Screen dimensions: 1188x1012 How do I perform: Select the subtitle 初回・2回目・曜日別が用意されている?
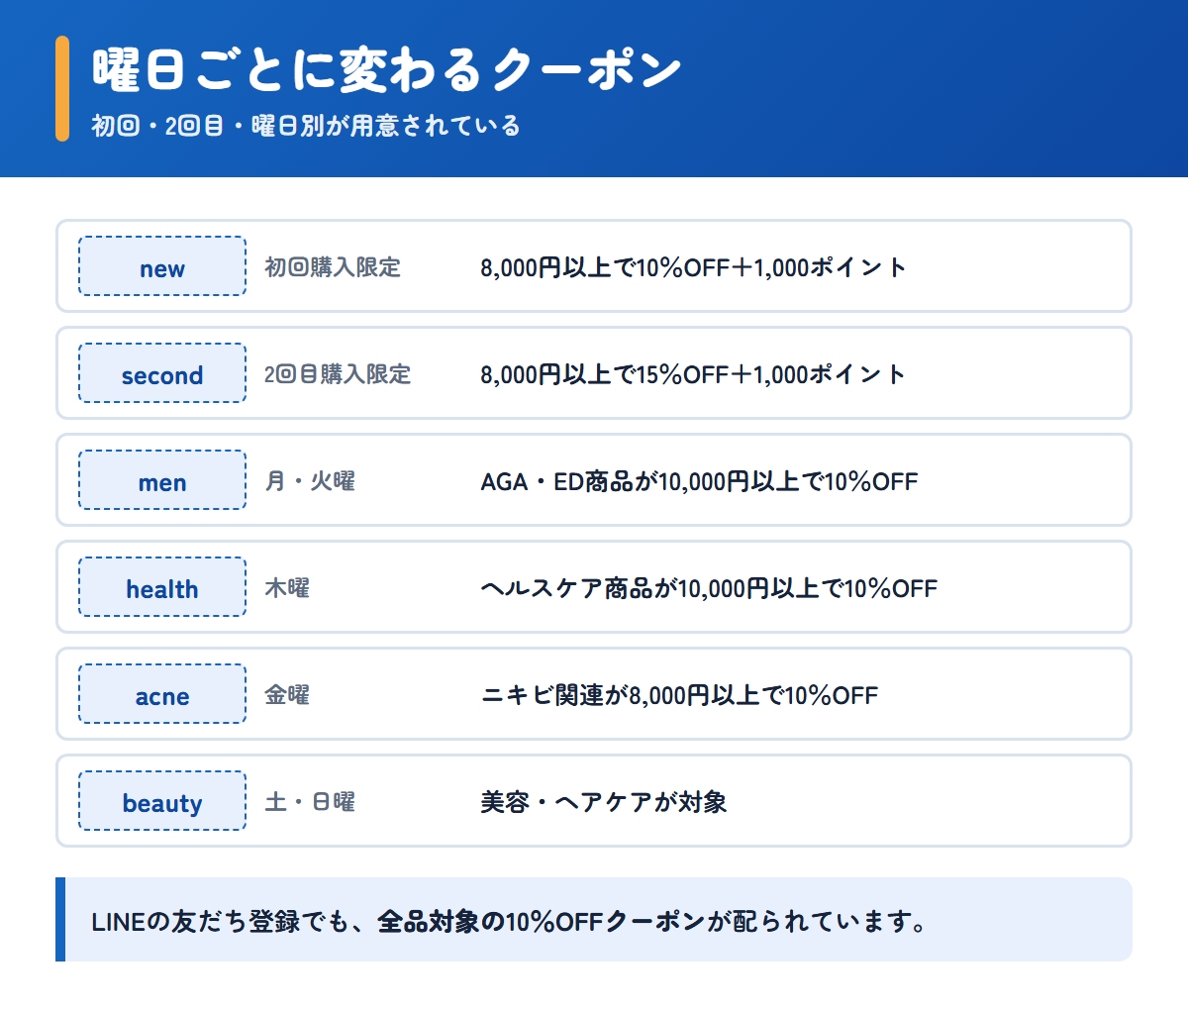[x=306, y=126]
